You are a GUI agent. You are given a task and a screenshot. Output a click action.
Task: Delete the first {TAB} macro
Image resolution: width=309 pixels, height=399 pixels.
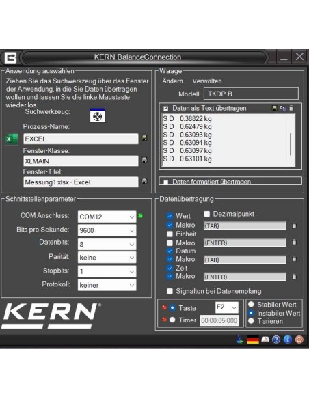(x=294, y=225)
